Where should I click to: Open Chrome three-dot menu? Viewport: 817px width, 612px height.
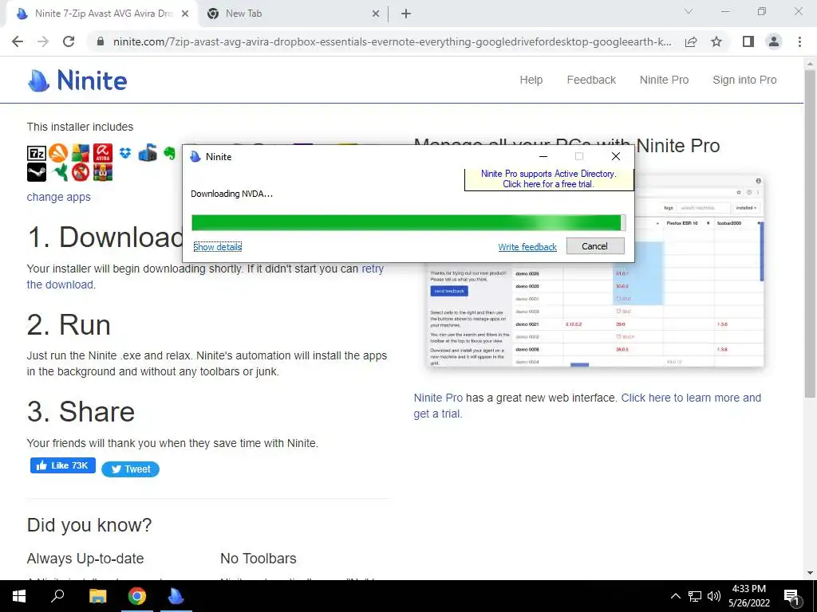pos(799,41)
